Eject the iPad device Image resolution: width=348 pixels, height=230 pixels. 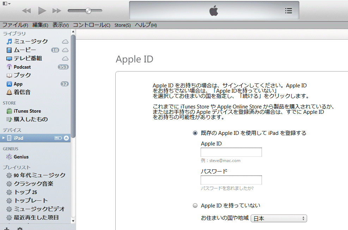[66, 138]
